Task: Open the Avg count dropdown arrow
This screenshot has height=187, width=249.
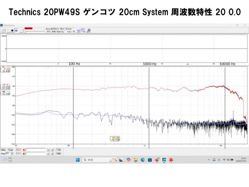Action: click(12, 153)
